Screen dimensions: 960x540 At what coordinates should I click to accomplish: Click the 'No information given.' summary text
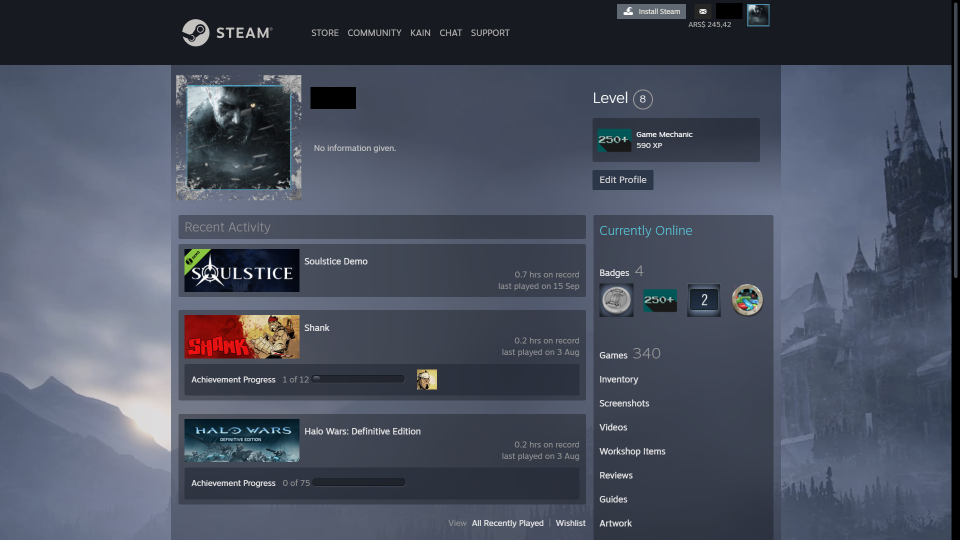[x=355, y=148]
